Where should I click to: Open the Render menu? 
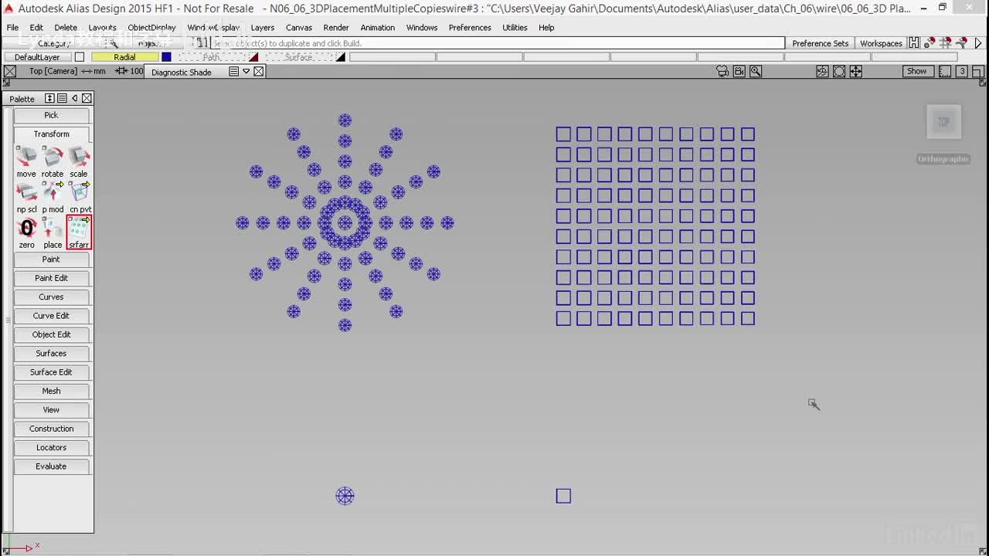(336, 28)
